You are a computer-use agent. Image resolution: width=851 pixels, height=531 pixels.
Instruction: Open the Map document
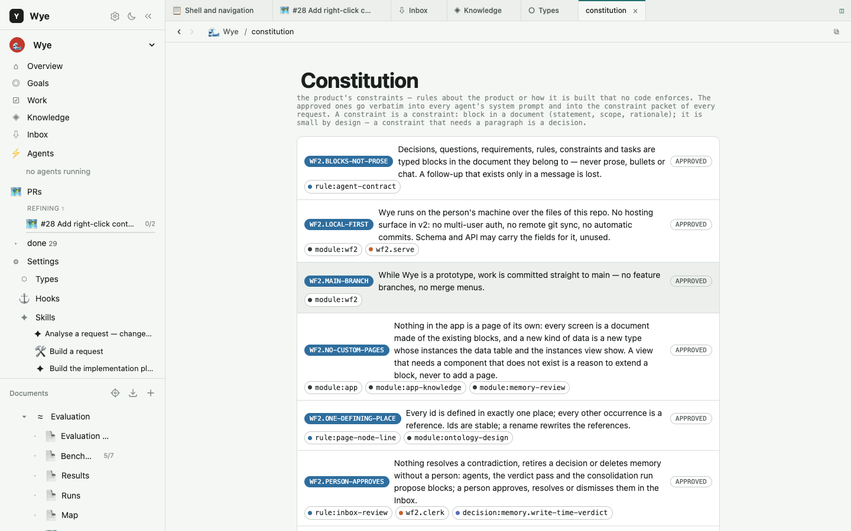70,515
